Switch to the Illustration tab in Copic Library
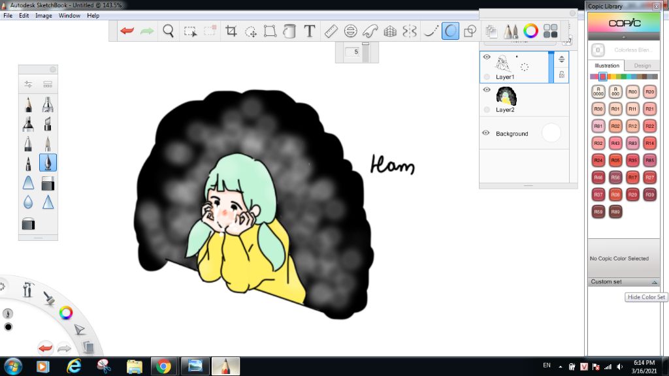The height and width of the screenshot is (376, 669). (607, 66)
